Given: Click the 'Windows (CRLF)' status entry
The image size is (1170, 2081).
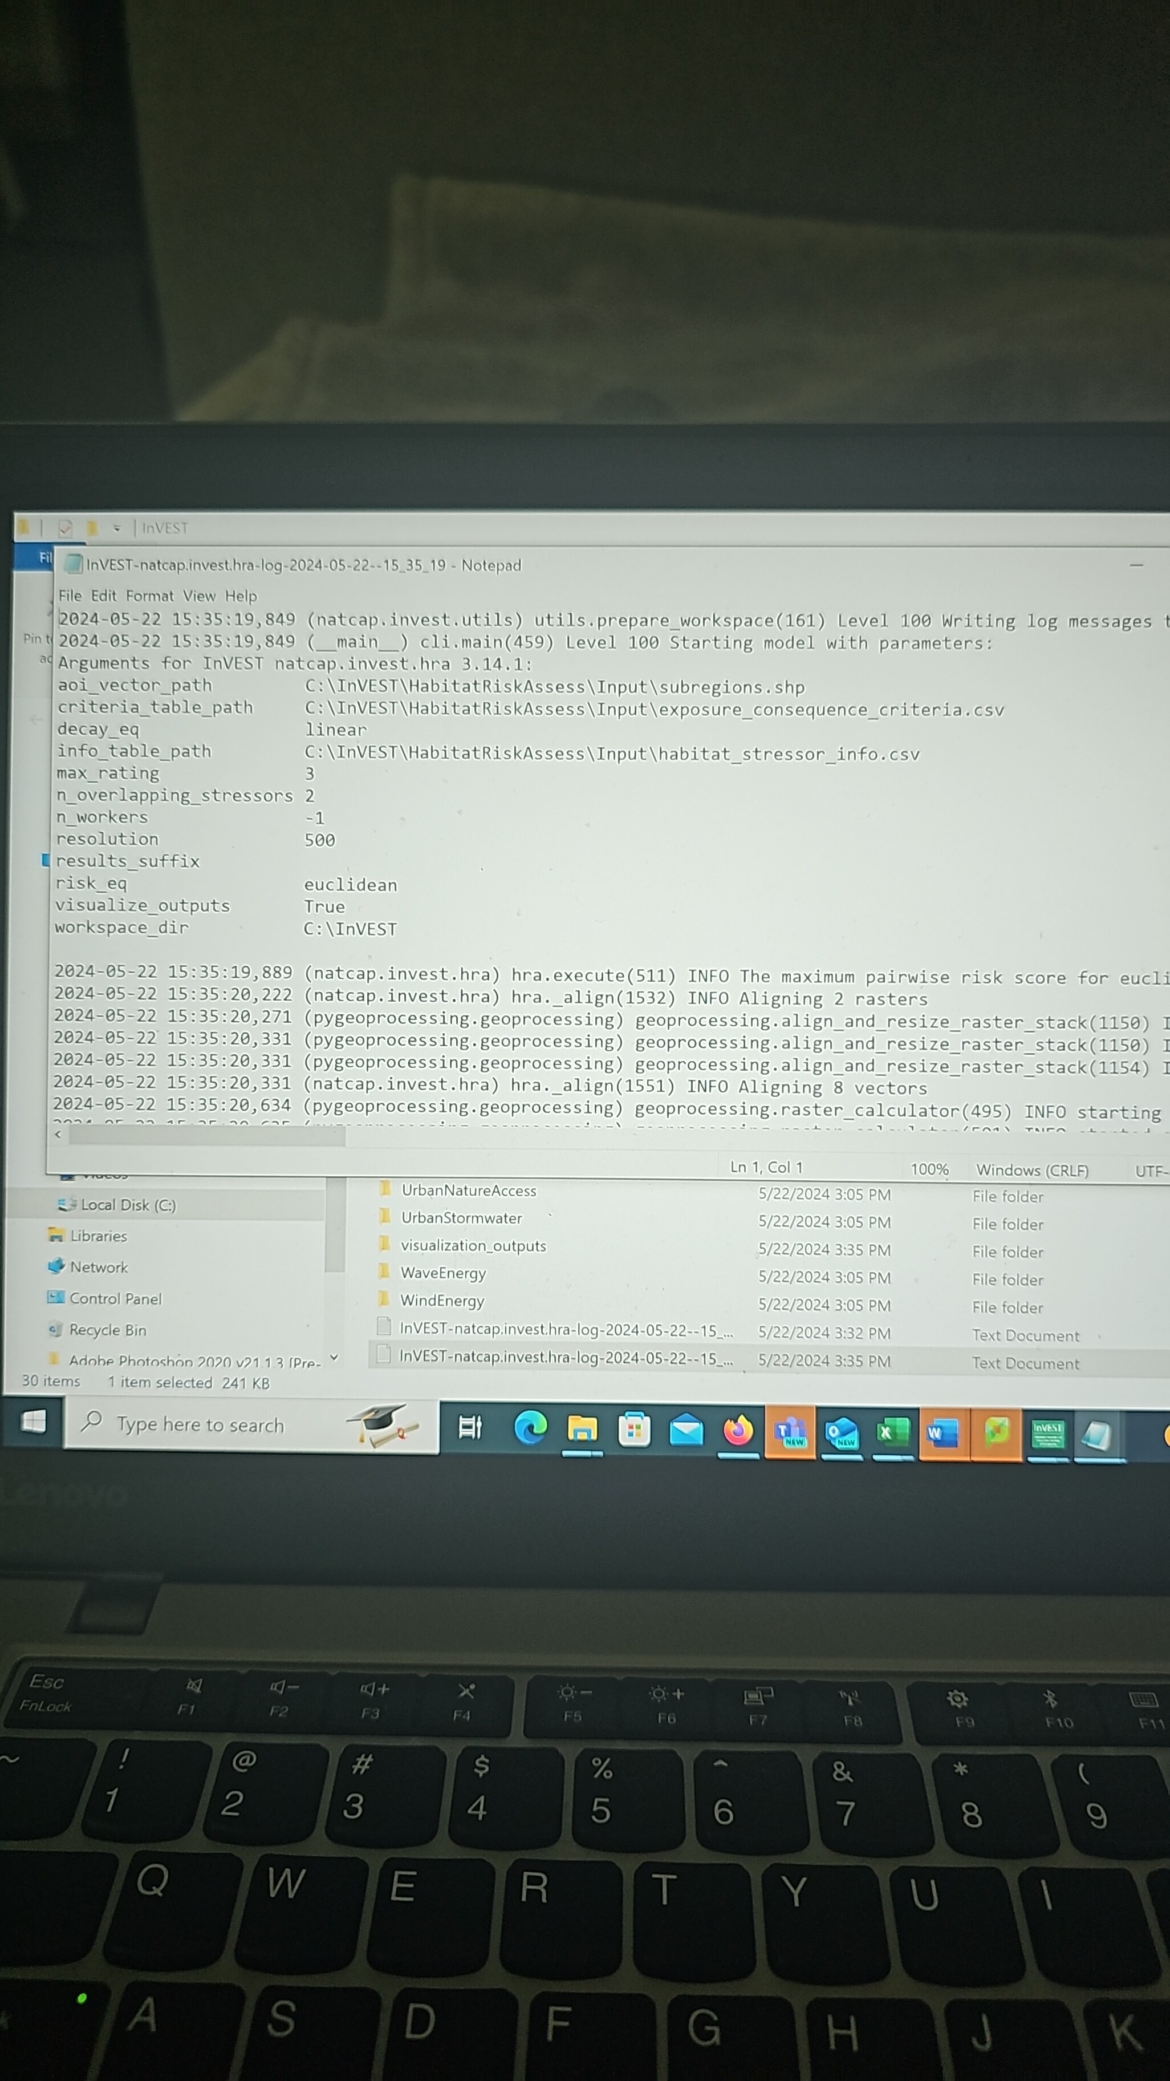Looking at the screenshot, I should (1032, 1170).
